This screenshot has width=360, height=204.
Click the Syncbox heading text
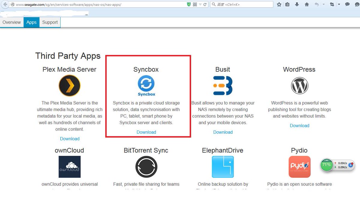point(146,69)
